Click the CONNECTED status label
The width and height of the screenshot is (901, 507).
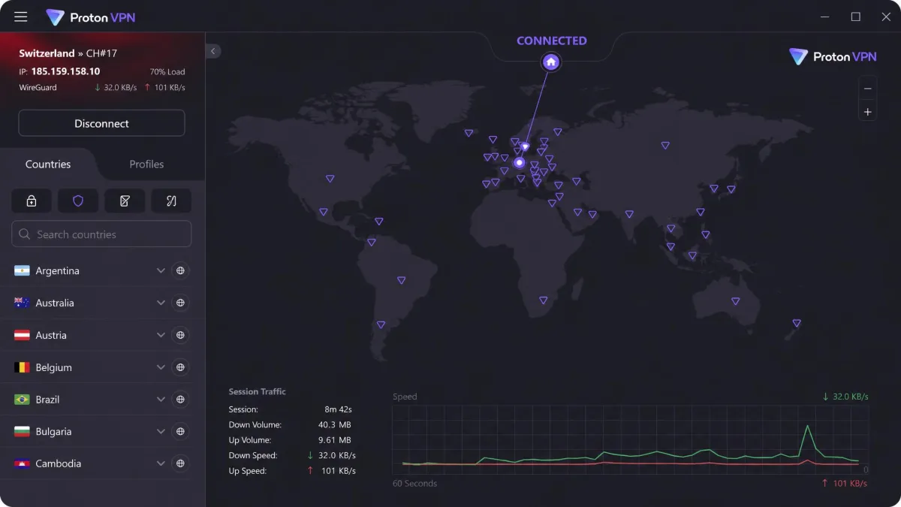(552, 41)
